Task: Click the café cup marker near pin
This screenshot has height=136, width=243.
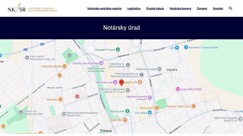Action: pos(140,82)
